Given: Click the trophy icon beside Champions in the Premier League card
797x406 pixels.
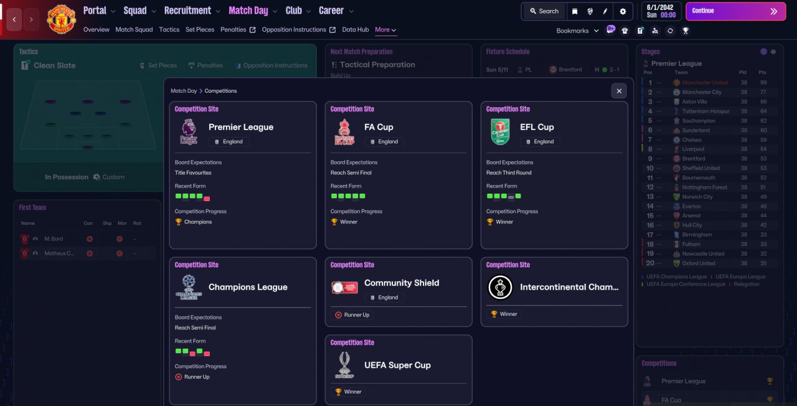Looking at the screenshot, I should tap(179, 222).
